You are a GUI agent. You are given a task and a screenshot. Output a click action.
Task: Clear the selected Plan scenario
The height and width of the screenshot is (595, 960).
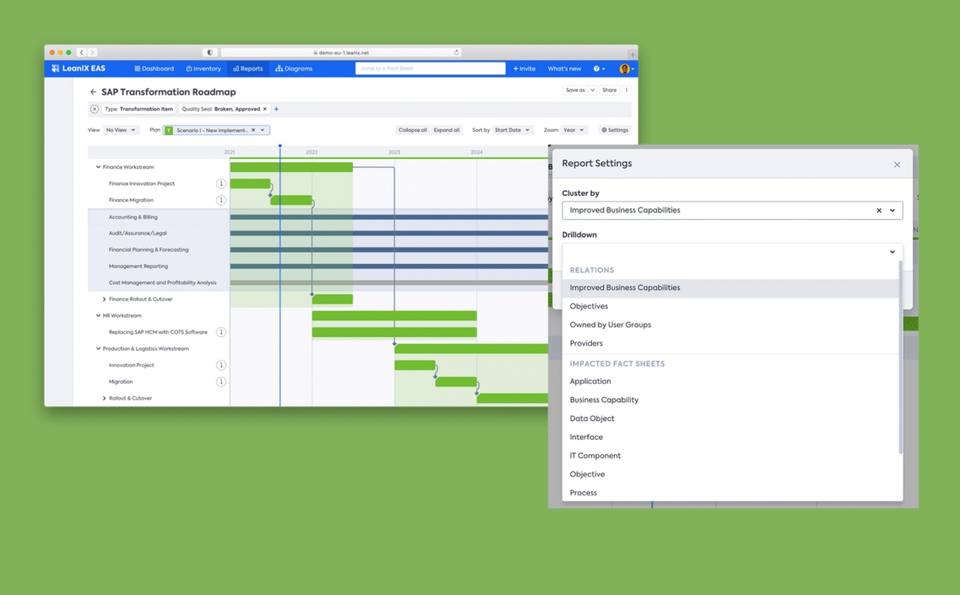[253, 130]
